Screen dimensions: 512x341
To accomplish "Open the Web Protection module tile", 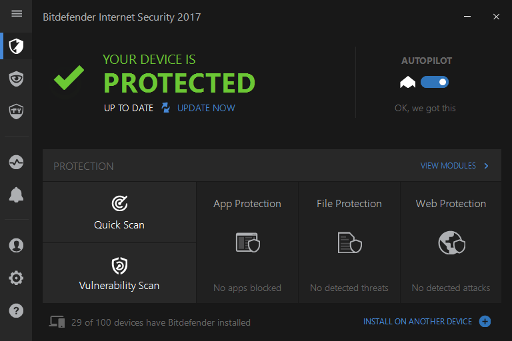I will tap(451, 242).
